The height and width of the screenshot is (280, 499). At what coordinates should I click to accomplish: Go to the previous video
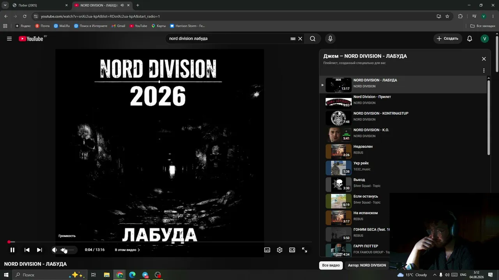click(27, 250)
